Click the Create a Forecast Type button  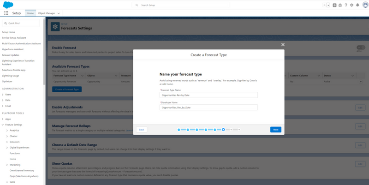pyautogui.click(x=67, y=90)
